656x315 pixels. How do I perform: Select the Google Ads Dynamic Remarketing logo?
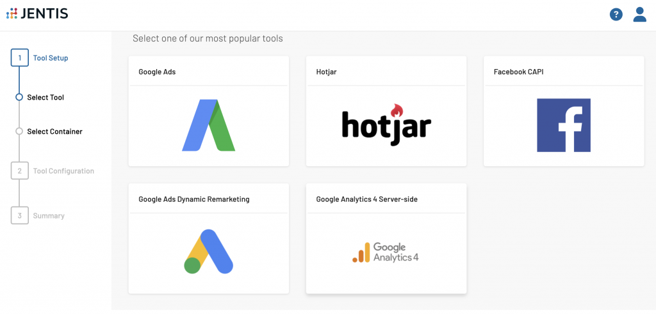208,252
